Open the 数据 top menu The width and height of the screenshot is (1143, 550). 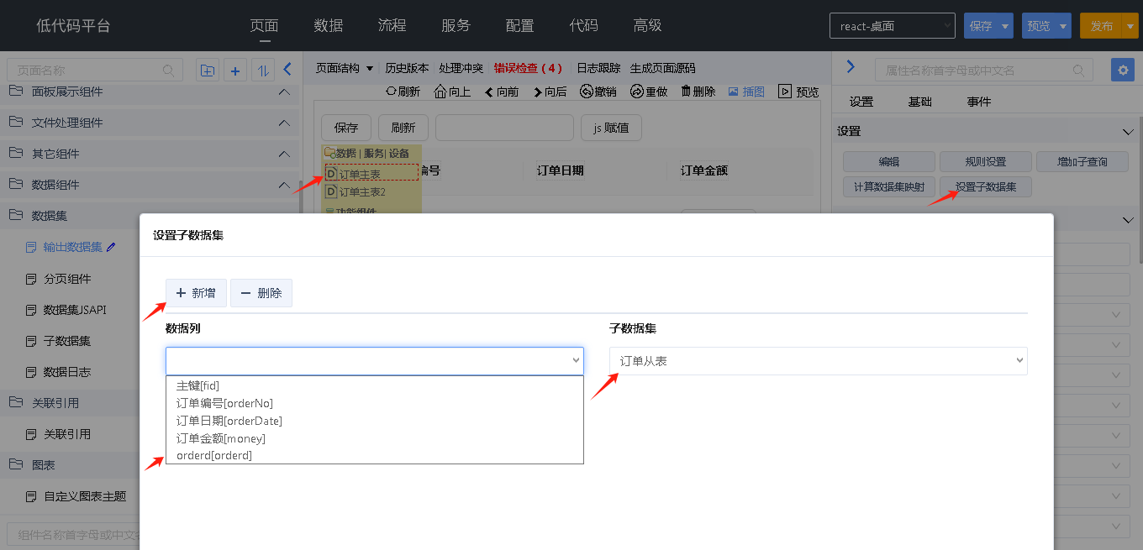coord(328,25)
